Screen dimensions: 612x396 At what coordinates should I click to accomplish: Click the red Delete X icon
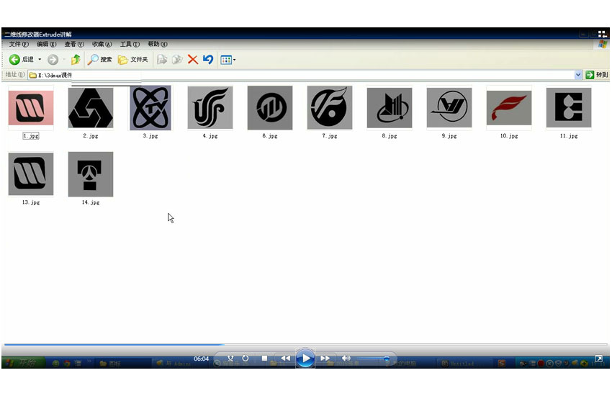pyautogui.click(x=192, y=59)
